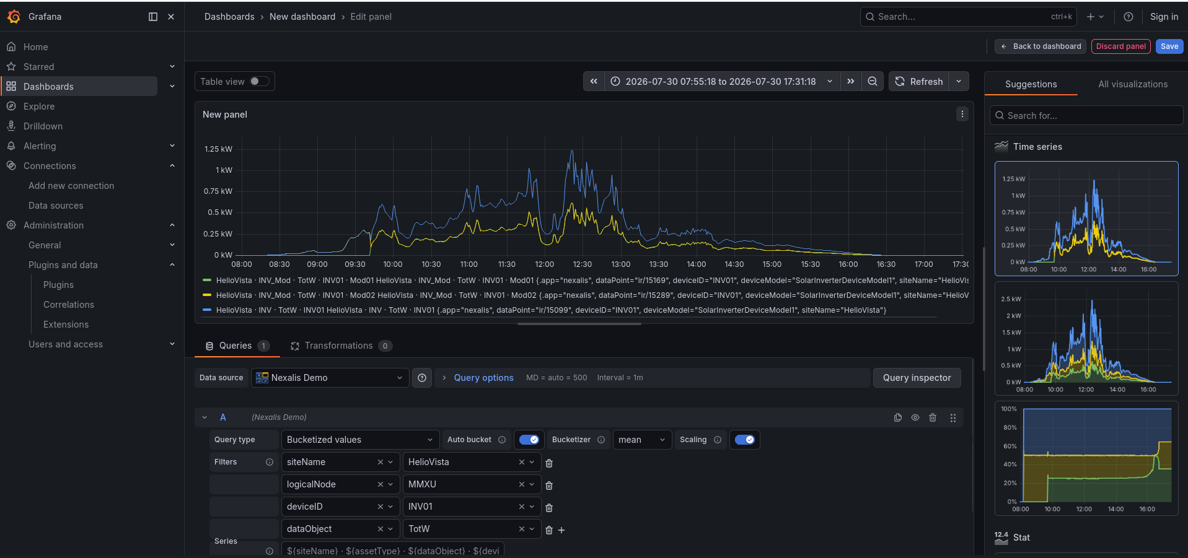The width and height of the screenshot is (1188, 558).
Task: Grab the query A drag handle dots
Action: coord(953,418)
